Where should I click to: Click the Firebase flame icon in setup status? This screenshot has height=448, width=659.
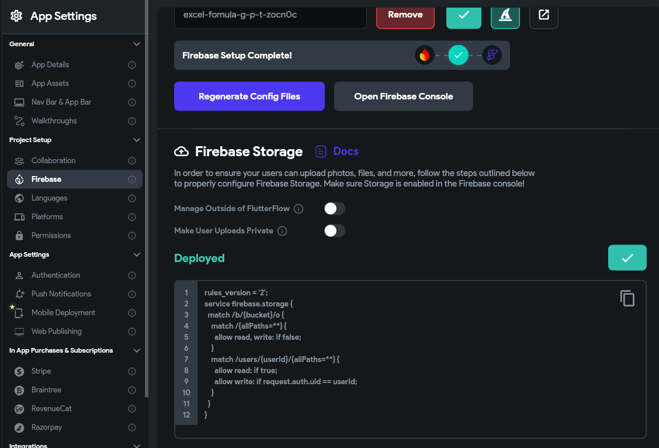tap(425, 55)
